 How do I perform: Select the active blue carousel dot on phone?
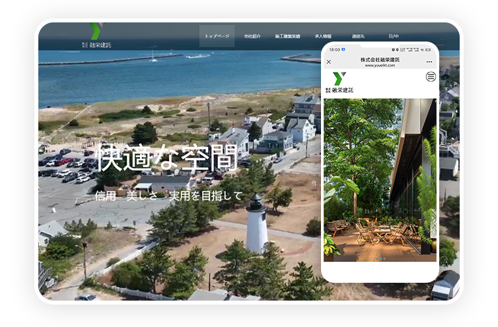coord(381,259)
